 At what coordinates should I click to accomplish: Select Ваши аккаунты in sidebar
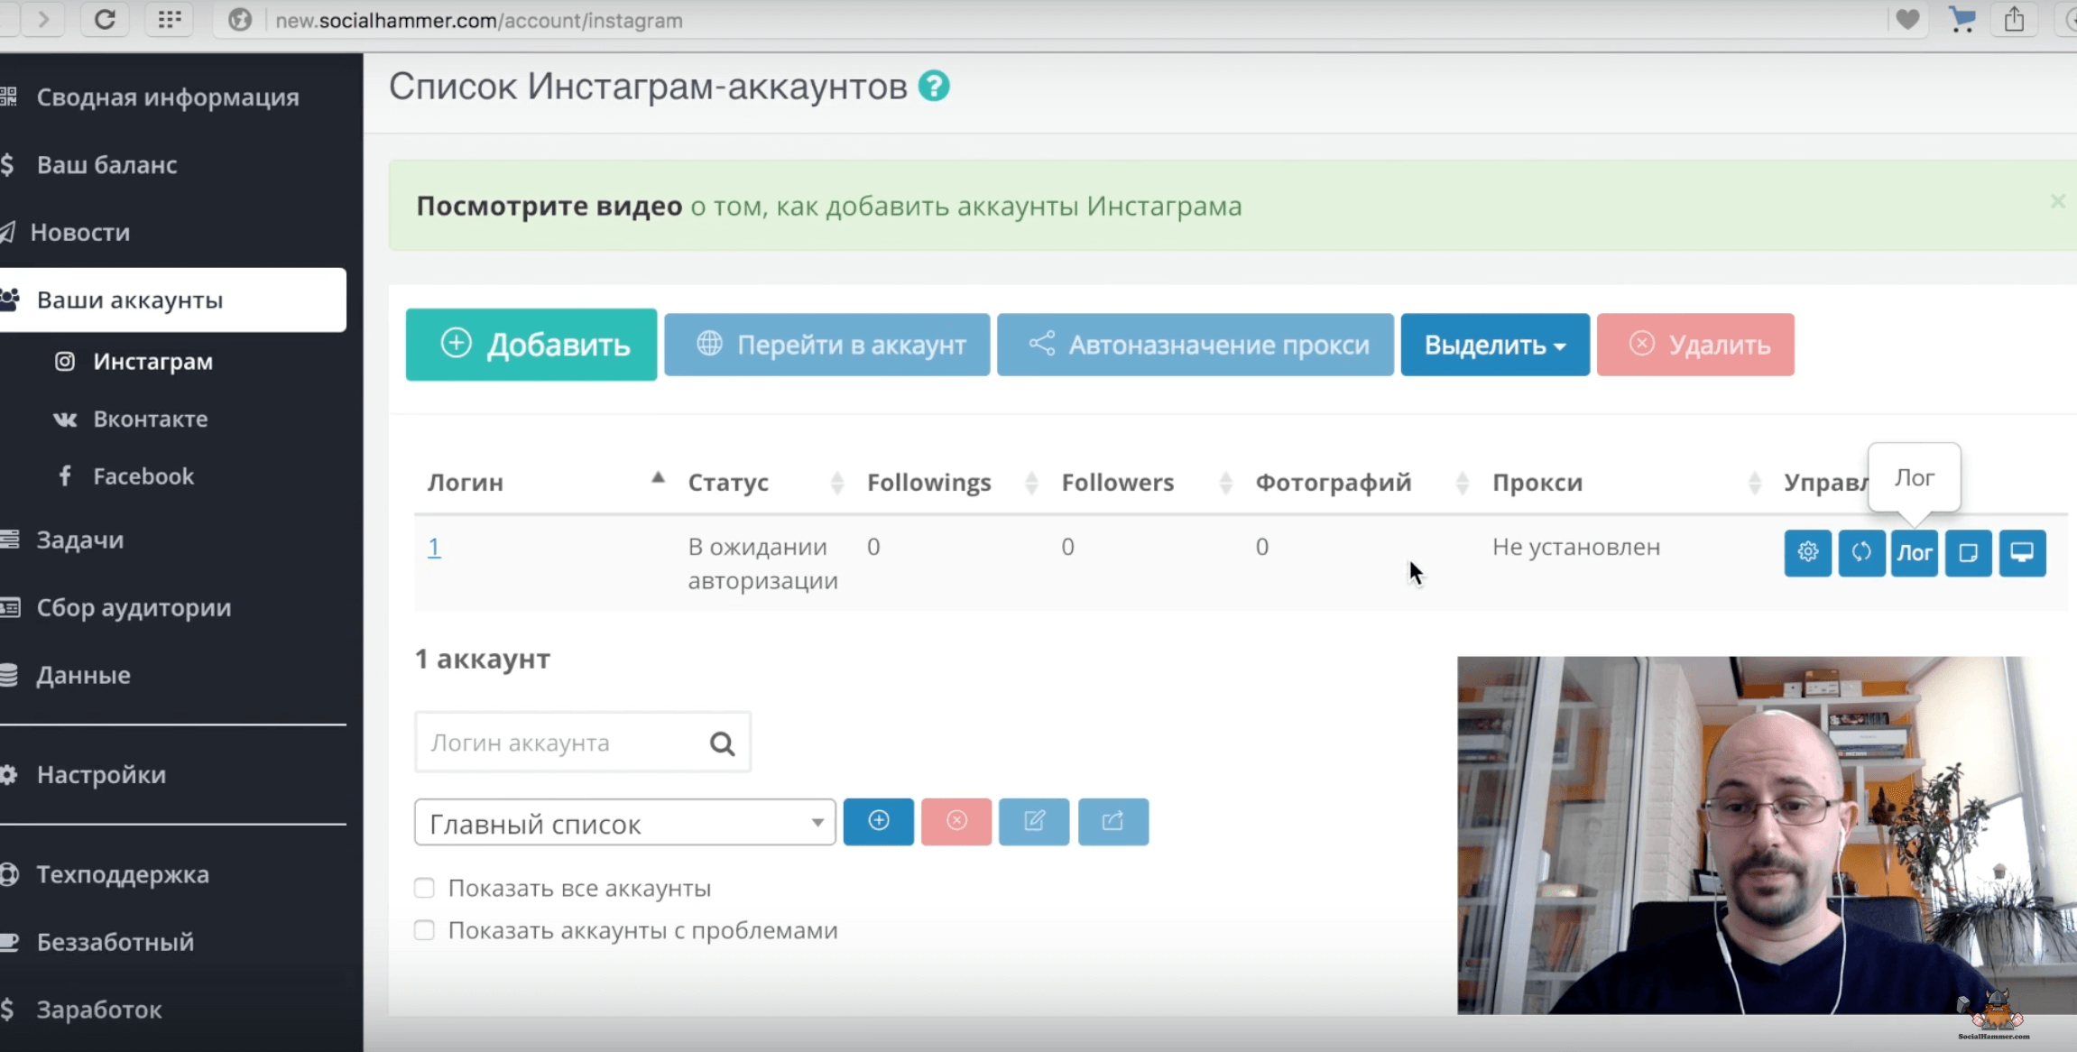pos(171,300)
